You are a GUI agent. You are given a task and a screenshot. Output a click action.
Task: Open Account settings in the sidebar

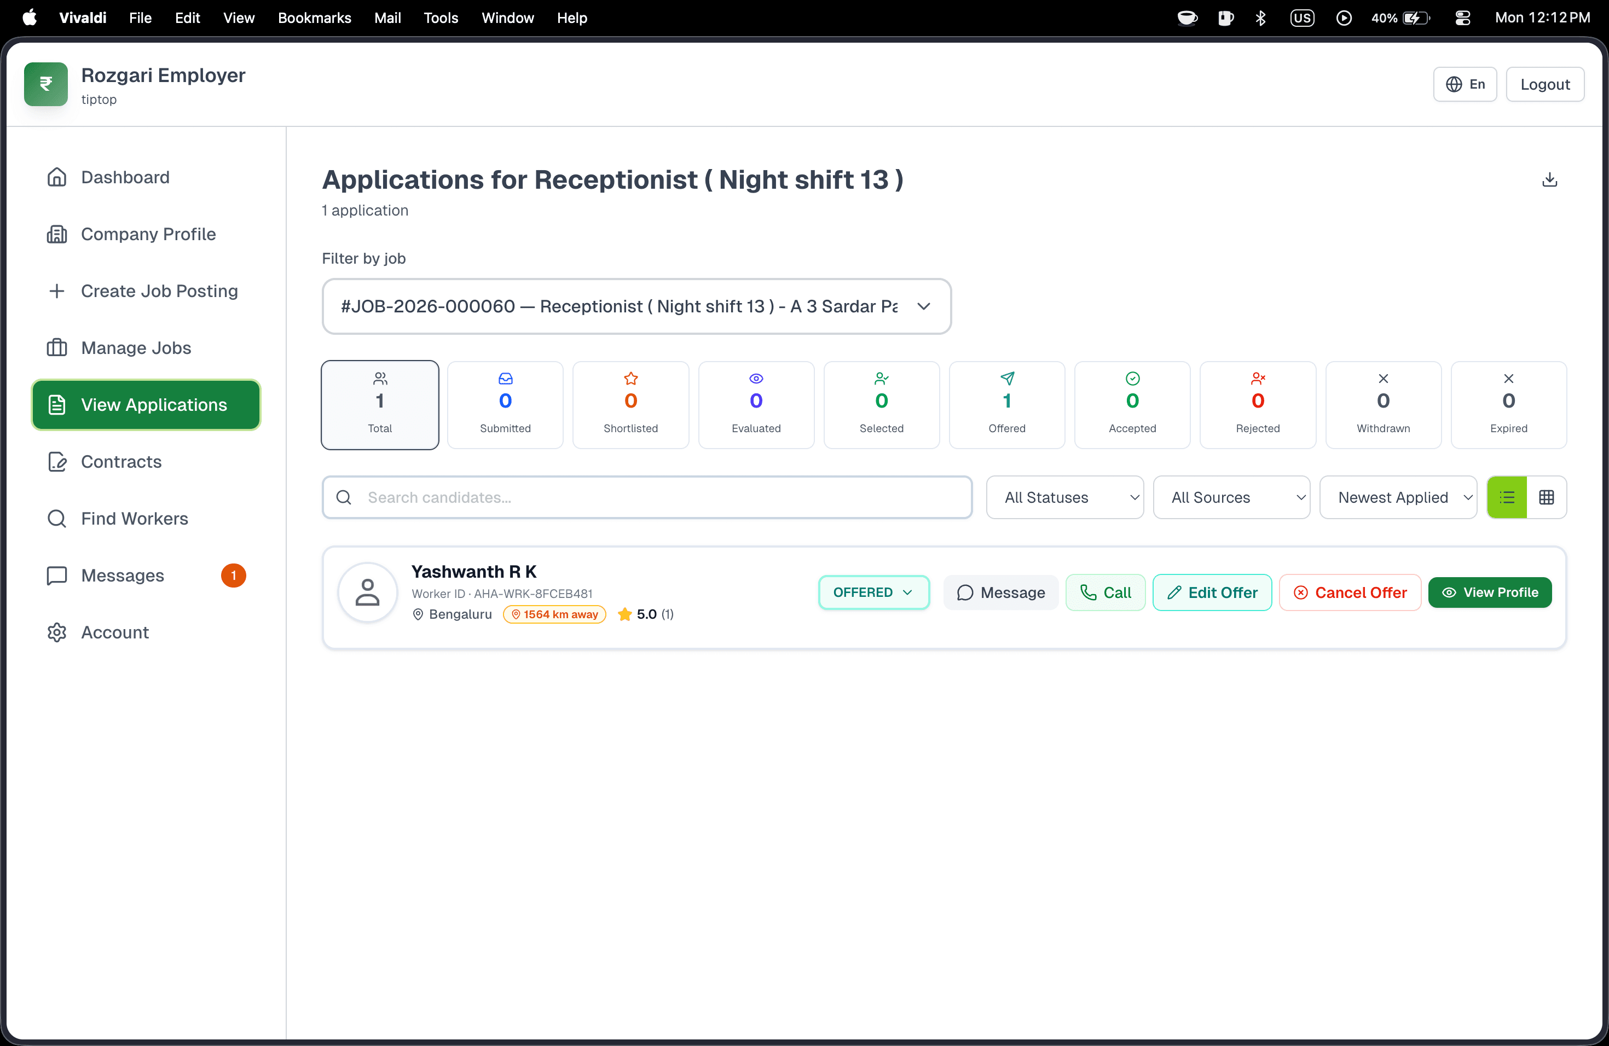pos(146,632)
